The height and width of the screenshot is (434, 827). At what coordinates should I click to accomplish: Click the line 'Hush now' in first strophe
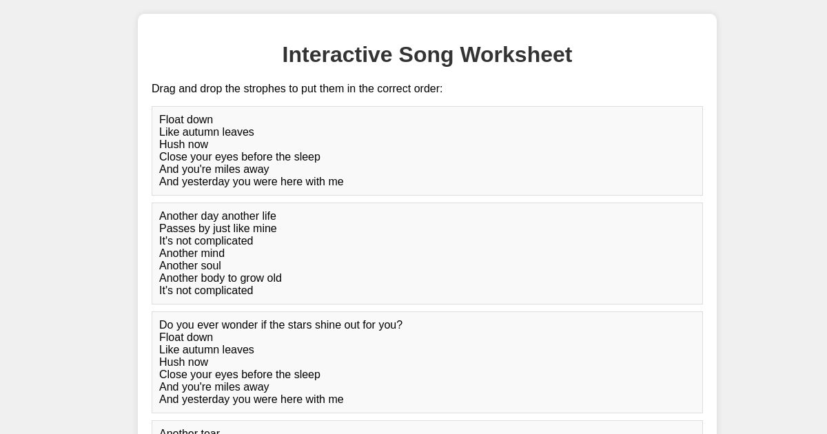coord(183,144)
